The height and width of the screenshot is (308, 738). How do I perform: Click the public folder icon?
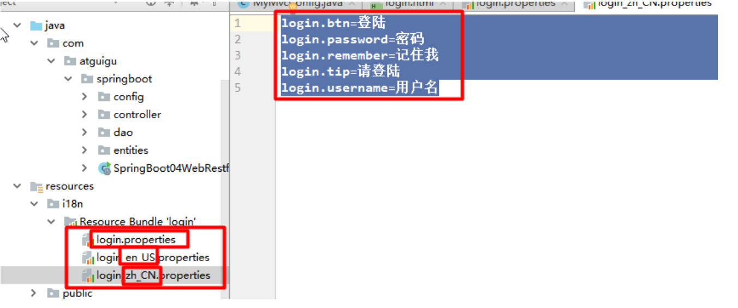click(x=53, y=293)
